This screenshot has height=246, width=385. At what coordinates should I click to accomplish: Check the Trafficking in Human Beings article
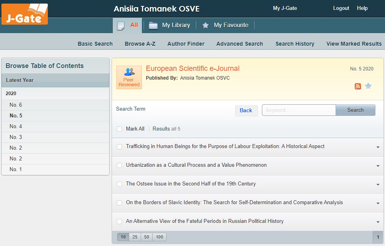click(119, 146)
